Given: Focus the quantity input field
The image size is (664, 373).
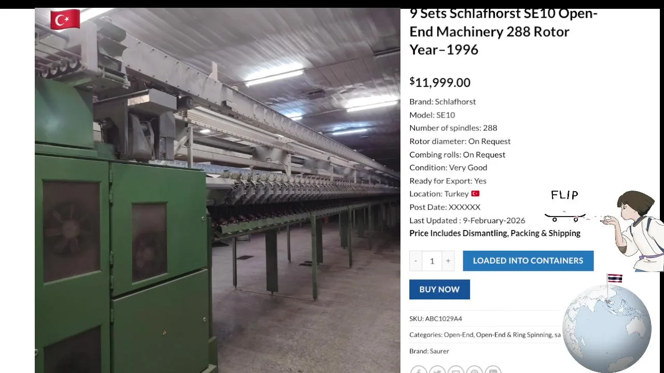Looking at the screenshot, I should coord(432,261).
